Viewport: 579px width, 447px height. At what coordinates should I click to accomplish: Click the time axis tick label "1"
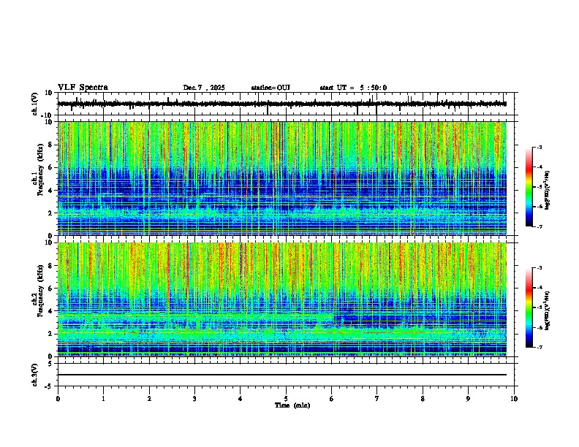pyautogui.click(x=103, y=399)
